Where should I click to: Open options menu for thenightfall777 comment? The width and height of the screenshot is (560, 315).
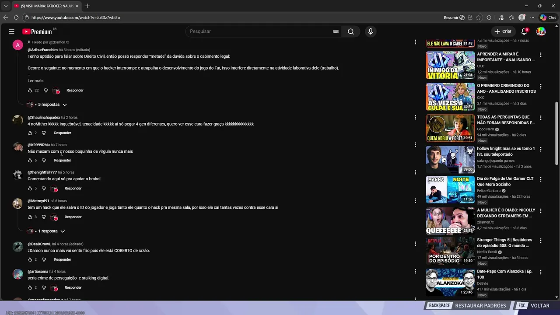[x=415, y=172]
